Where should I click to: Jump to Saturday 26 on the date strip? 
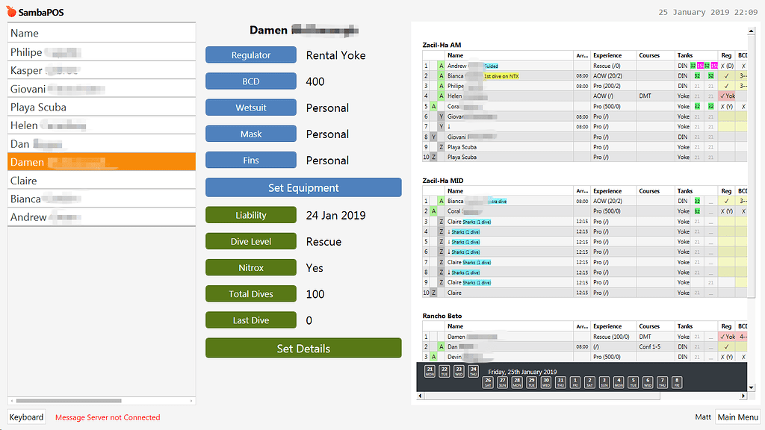(x=487, y=382)
